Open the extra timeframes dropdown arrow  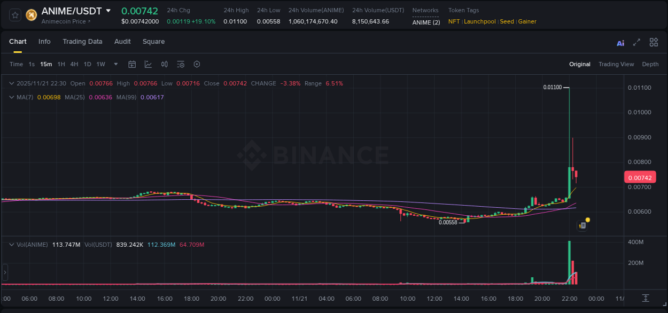[115, 64]
